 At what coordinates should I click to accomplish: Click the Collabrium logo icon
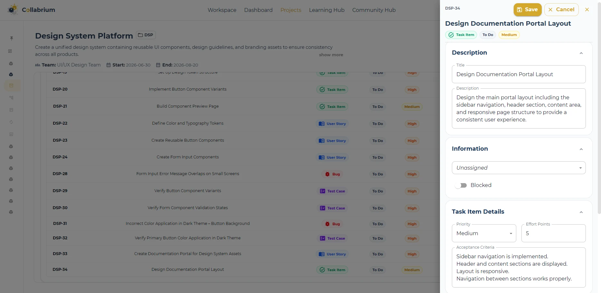coord(13,10)
